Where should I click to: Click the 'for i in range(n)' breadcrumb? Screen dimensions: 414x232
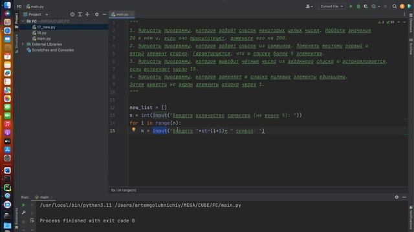click(124, 190)
